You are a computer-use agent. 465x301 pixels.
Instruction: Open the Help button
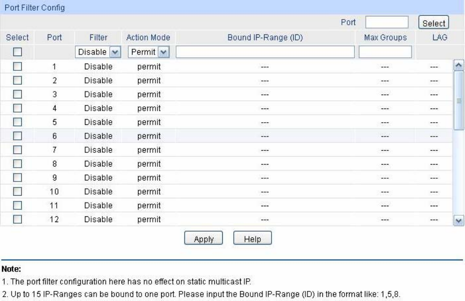tap(252, 239)
